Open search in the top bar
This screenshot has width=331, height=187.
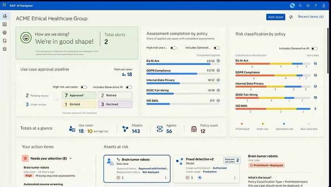click(x=300, y=5)
